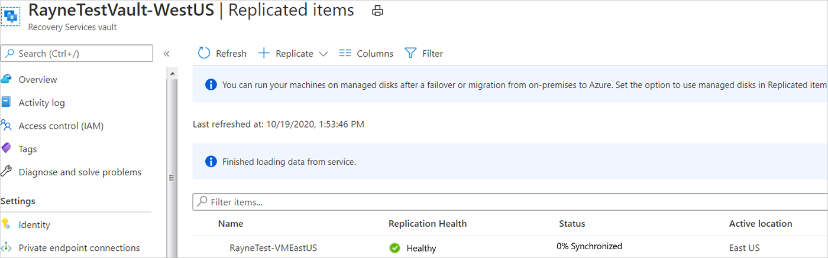This screenshot has width=828, height=258.
Task: Select Access control (IAM) in the sidebar
Action: pos(61,126)
